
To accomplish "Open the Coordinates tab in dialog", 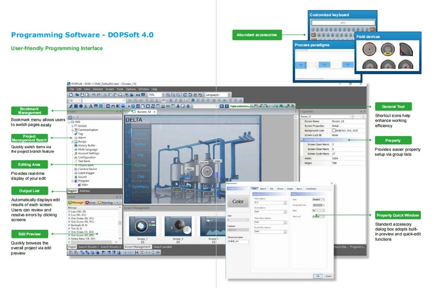I will click(x=311, y=189).
